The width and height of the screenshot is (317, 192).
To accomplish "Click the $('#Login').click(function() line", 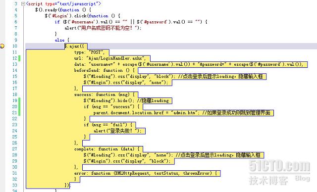I will pos(83,16).
